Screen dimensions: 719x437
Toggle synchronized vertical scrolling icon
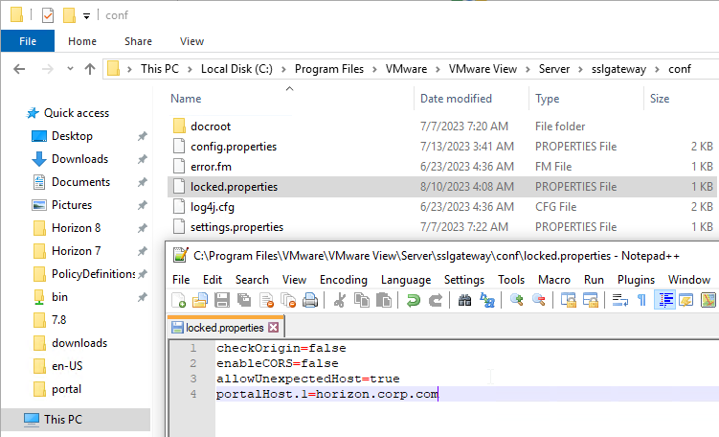569,301
